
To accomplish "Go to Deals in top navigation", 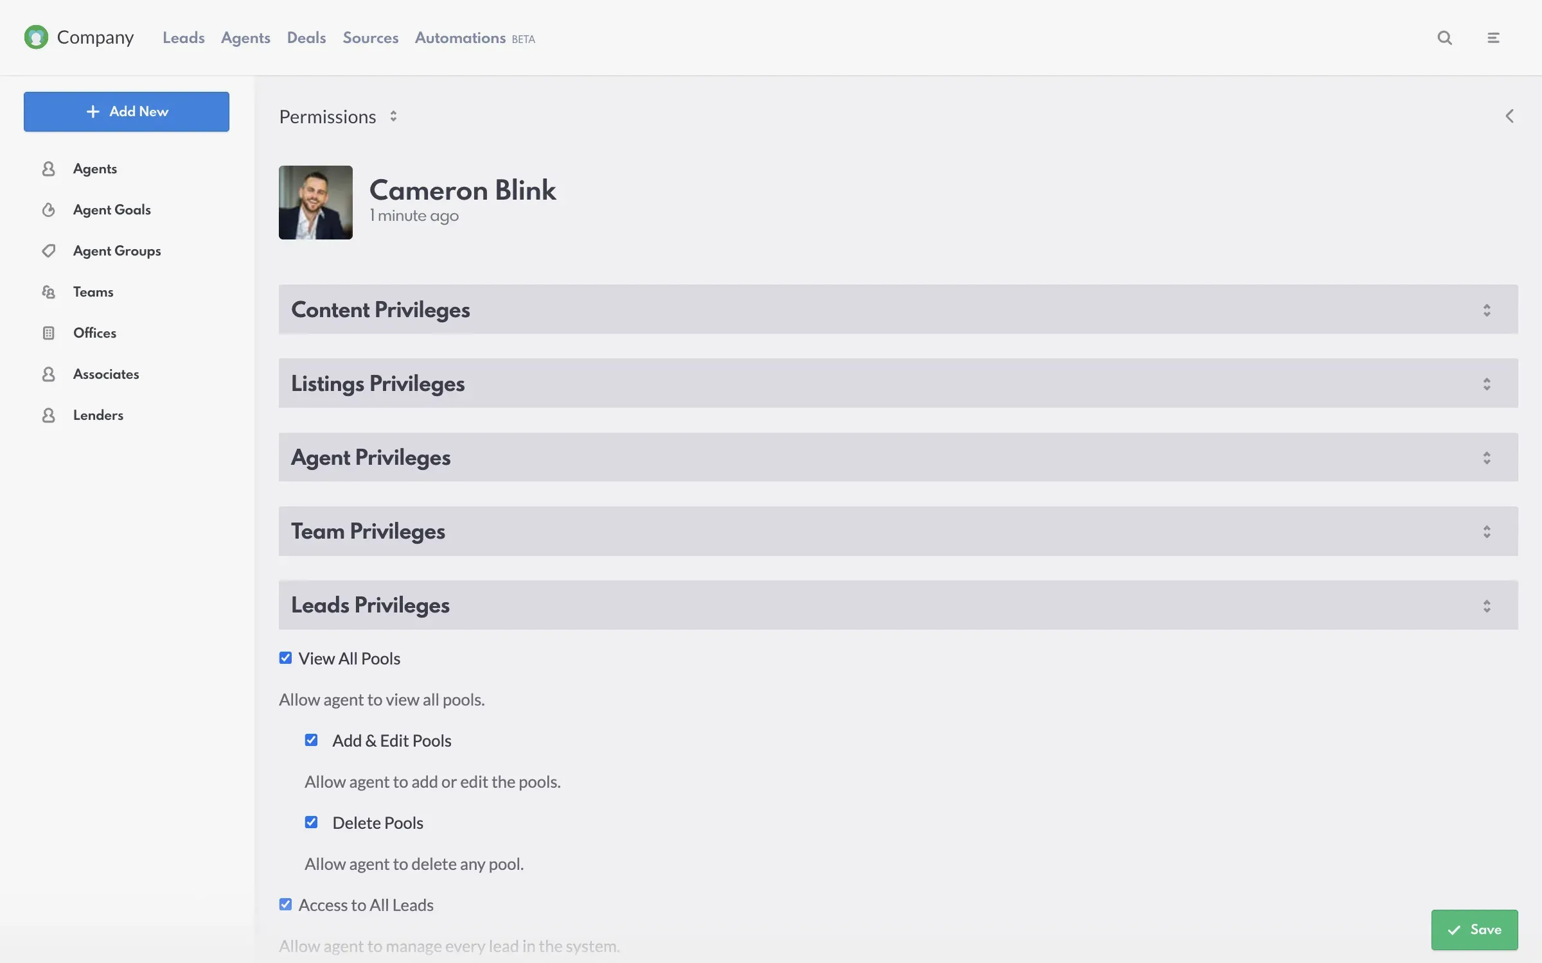I will 306,38.
